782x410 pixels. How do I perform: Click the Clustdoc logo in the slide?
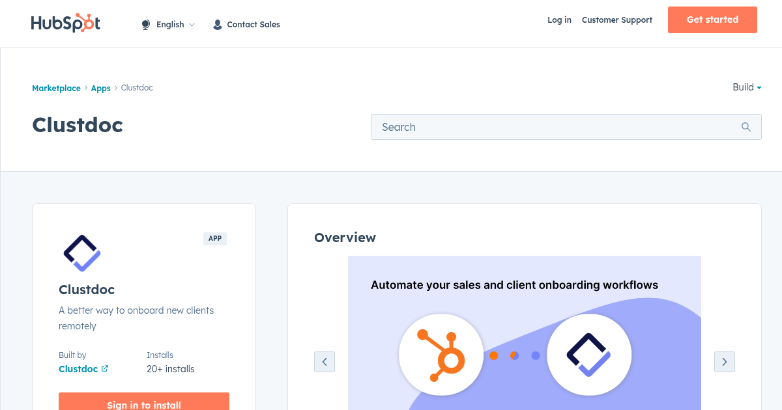589,355
